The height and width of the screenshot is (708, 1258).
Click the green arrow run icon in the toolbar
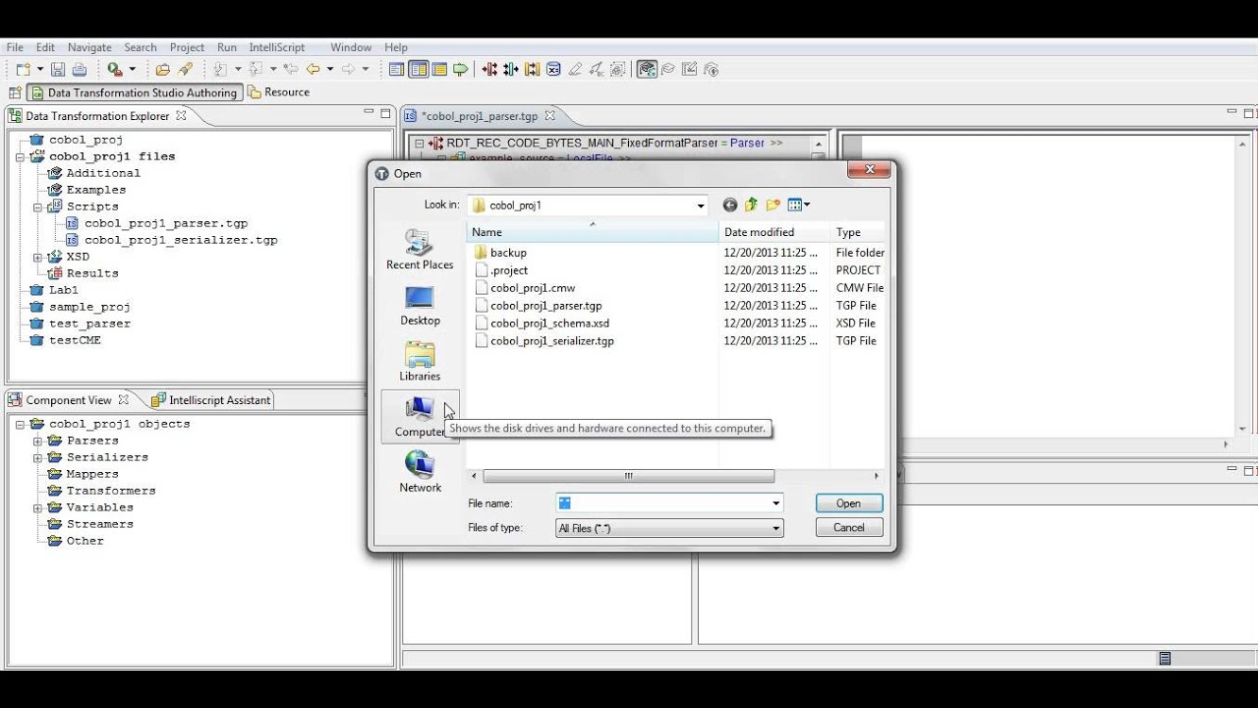(x=460, y=69)
